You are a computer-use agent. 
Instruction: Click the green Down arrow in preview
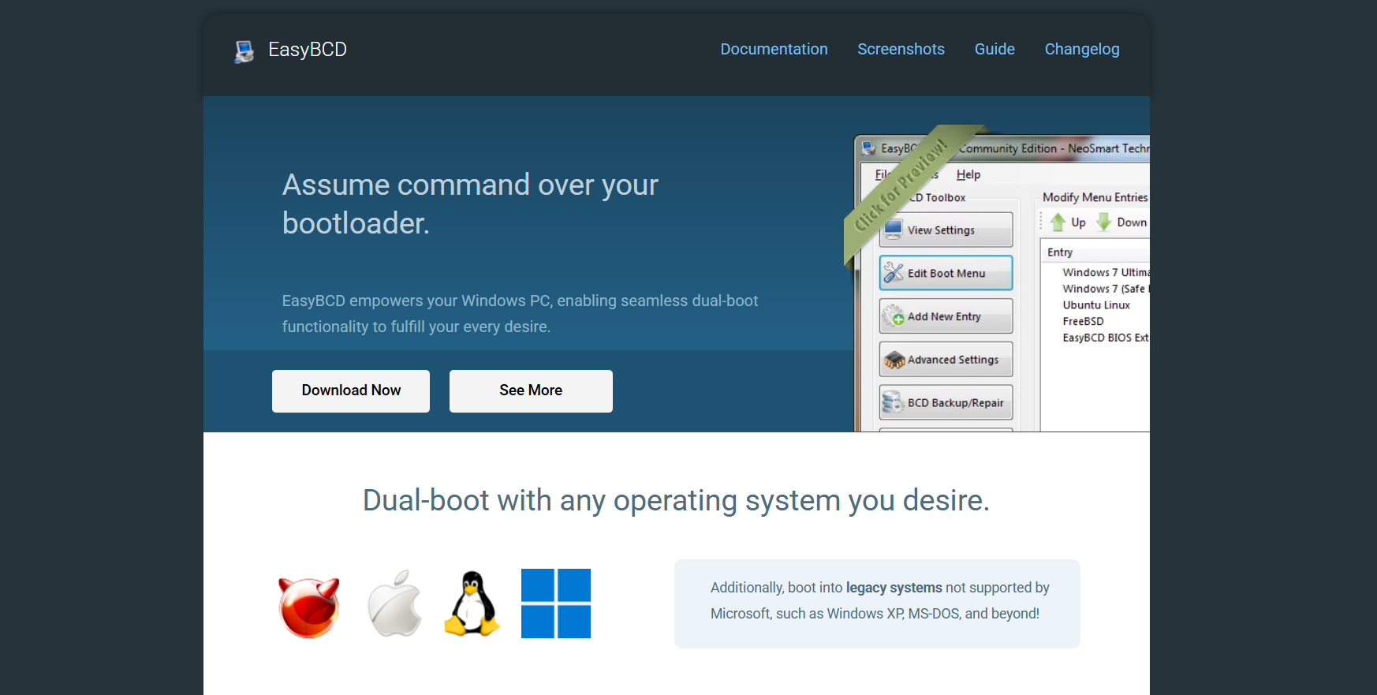(1104, 222)
